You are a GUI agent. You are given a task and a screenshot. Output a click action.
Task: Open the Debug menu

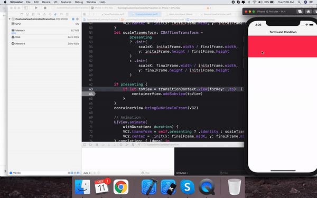pos(79,2)
